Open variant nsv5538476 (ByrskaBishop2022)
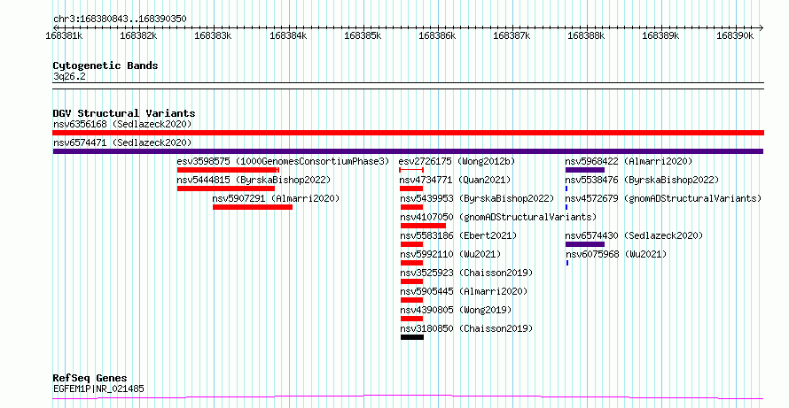The height and width of the screenshot is (408, 789). [x=642, y=180]
